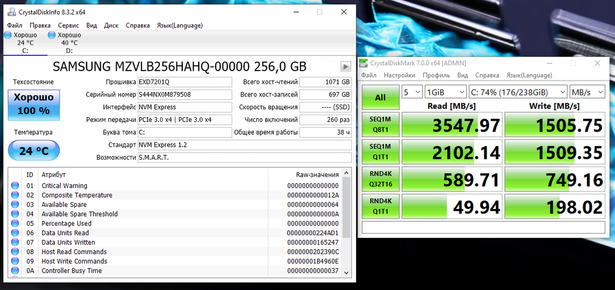This screenshot has width=615, height=290.
Task: Open Справка menu in CrystalDiskInfo
Action: tap(138, 25)
